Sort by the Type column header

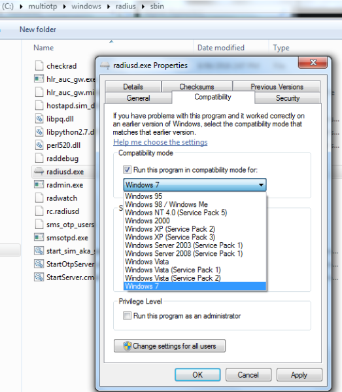click(x=281, y=48)
